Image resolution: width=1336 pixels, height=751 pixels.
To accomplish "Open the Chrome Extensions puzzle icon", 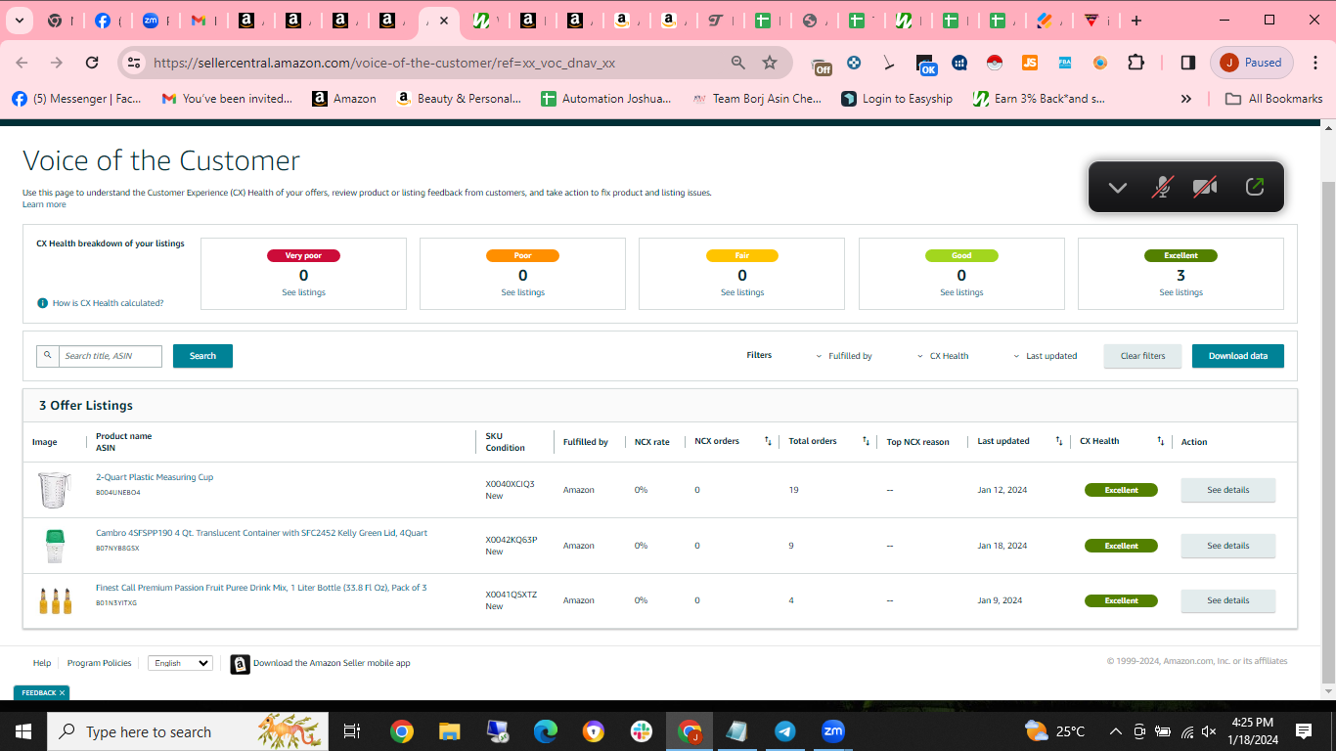I will pyautogui.click(x=1136, y=63).
